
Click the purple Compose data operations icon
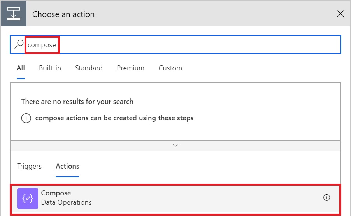coord(28,198)
